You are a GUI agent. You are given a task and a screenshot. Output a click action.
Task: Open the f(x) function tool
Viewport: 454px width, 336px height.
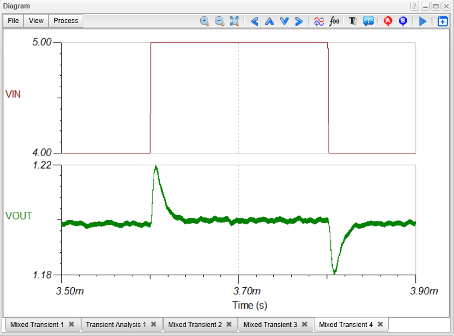tap(334, 21)
